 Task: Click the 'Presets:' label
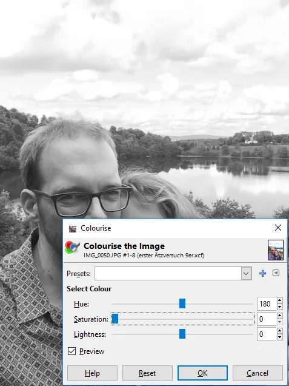click(x=79, y=274)
